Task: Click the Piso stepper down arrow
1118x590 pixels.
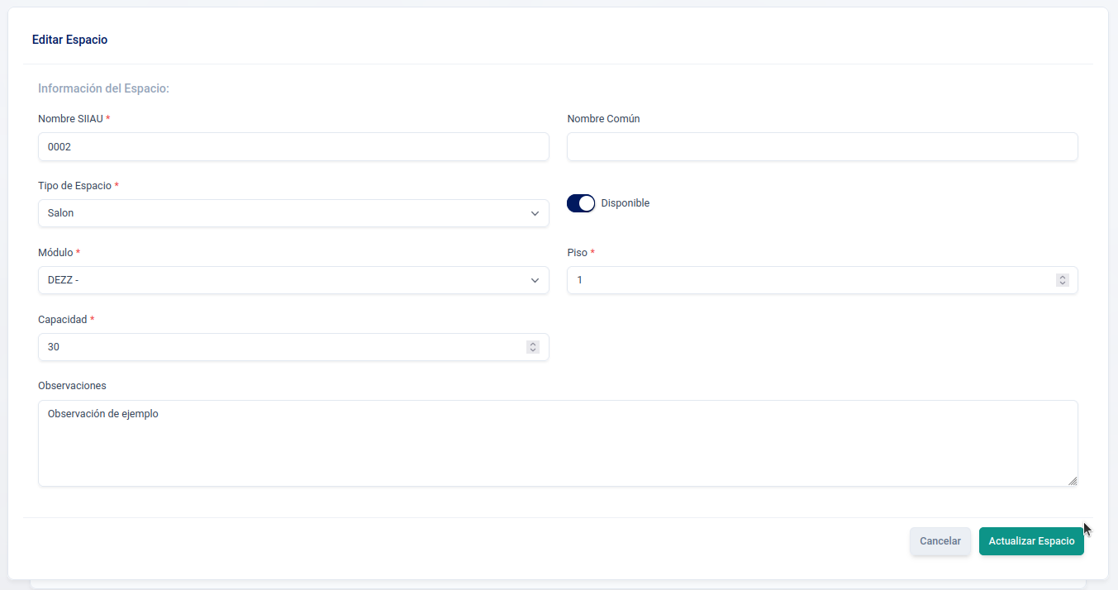Action: [x=1063, y=283]
